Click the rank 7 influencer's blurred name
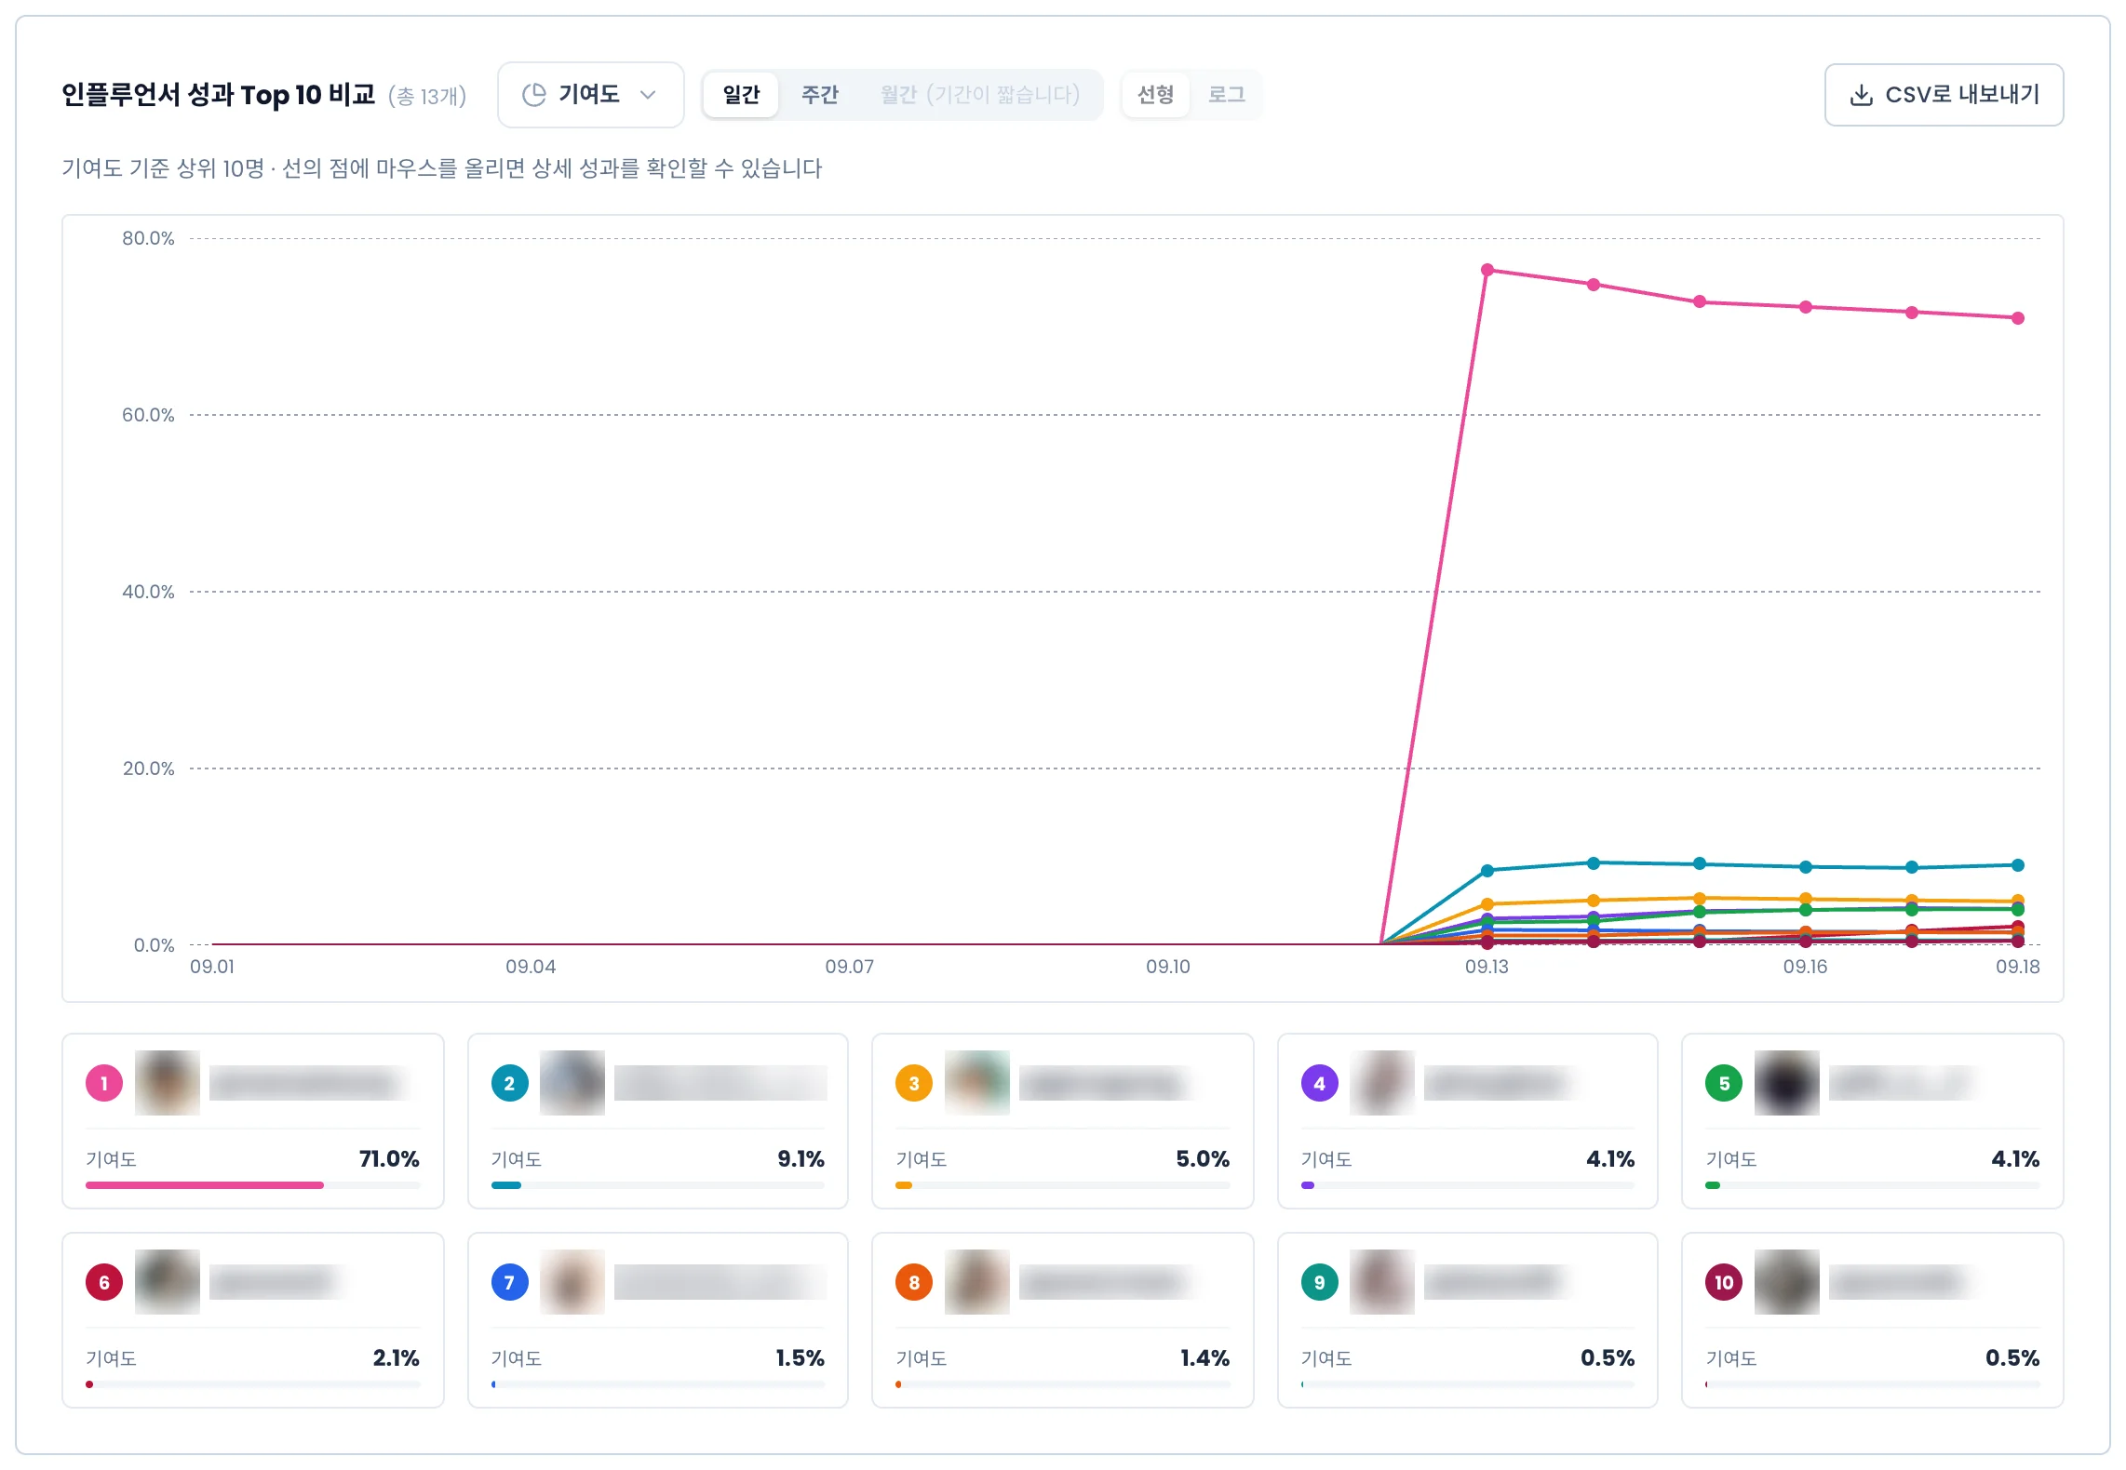This screenshot has width=2126, height=1470. [720, 1282]
